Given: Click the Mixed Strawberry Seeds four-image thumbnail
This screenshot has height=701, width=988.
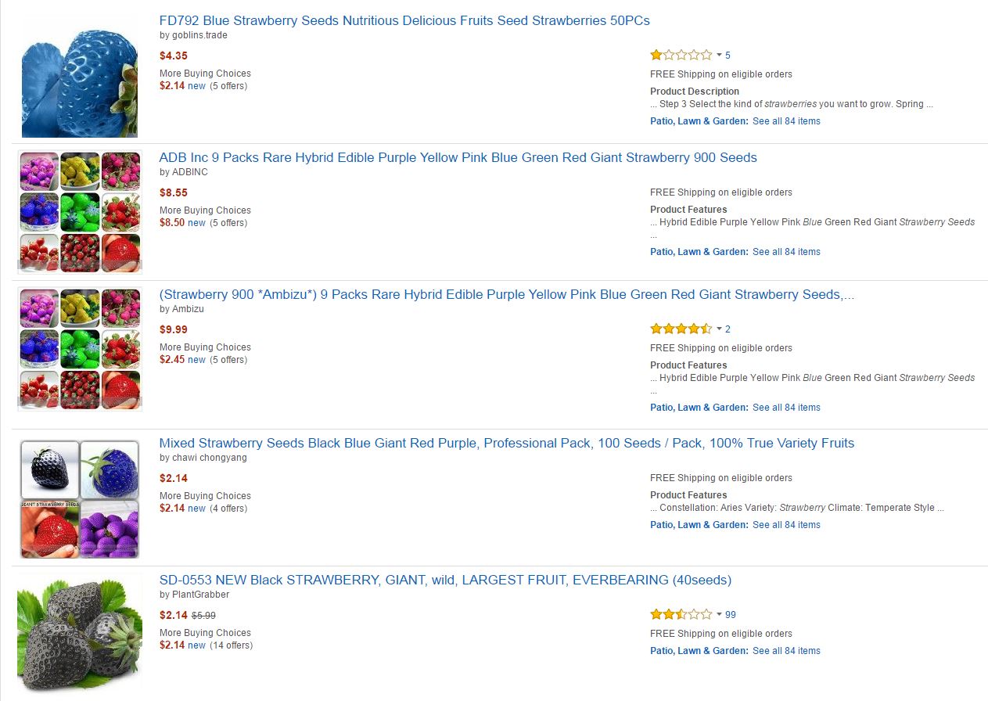Looking at the screenshot, I should 79,499.
